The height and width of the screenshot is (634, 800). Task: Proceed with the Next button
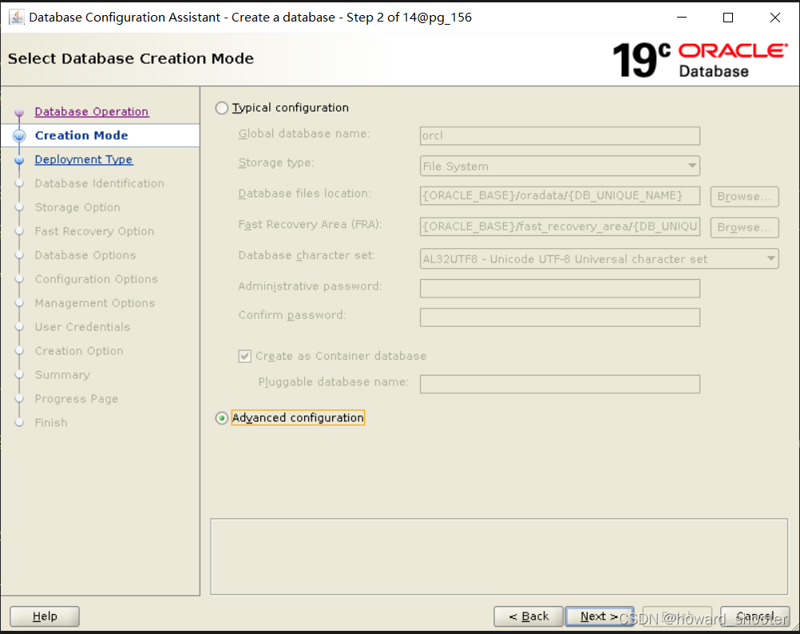[x=600, y=616]
